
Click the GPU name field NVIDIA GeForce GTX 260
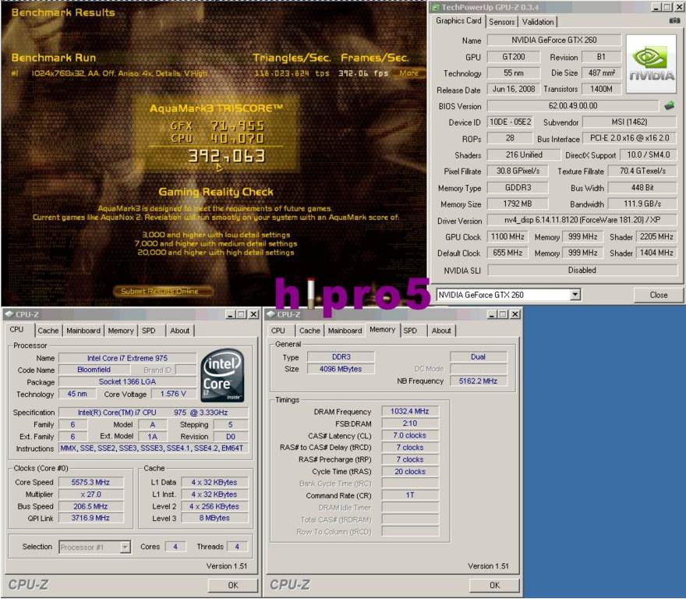554,40
